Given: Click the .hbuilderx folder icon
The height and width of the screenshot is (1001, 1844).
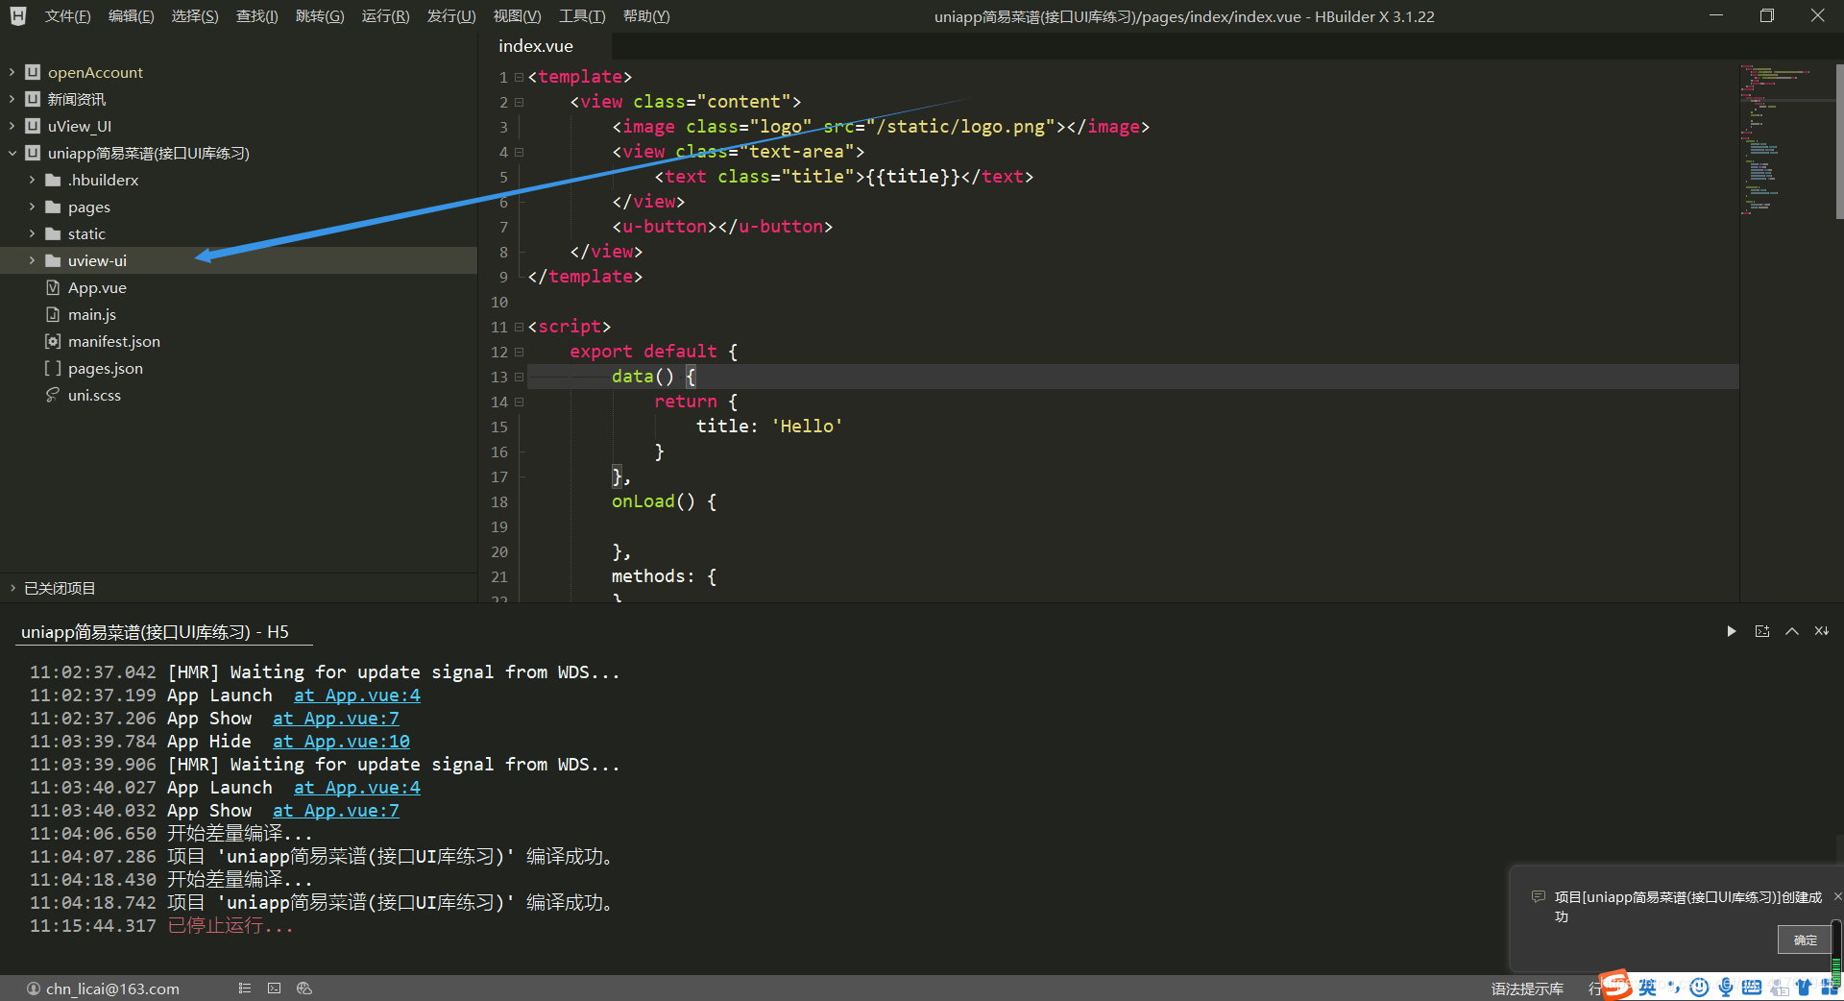Looking at the screenshot, I should tap(53, 180).
